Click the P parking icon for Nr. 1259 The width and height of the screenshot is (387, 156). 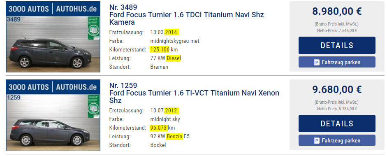[x=316, y=141]
